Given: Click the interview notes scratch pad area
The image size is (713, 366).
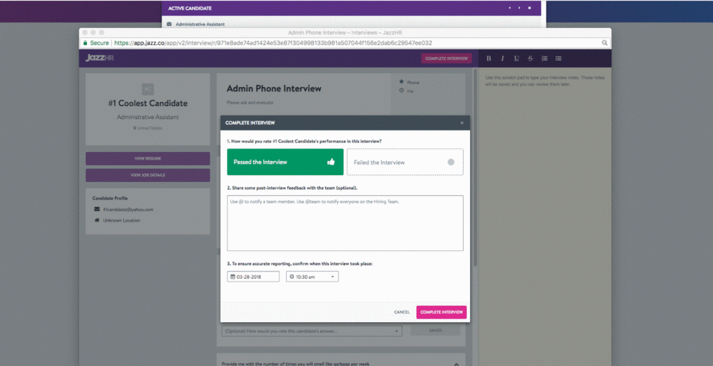Looking at the screenshot, I should 544,218.
